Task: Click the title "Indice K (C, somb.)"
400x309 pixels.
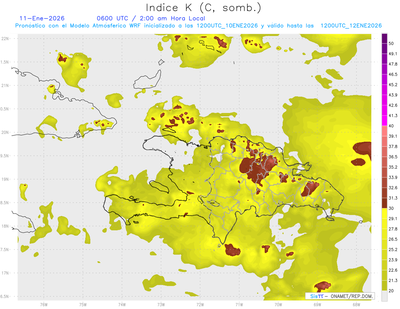Action: 204,8
